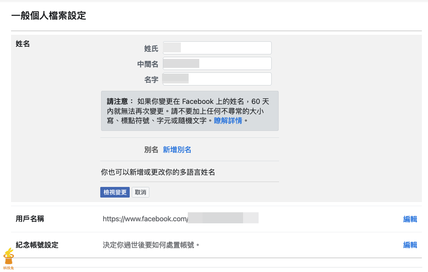Click the 決定你過世後要如何處置帳號 description
Viewport: 428px width, 272px height.
(x=151, y=245)
